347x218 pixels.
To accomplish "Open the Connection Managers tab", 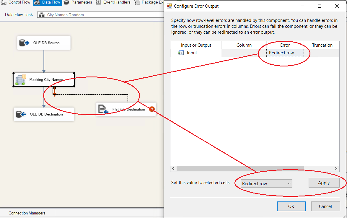I will tap(27, 213).
